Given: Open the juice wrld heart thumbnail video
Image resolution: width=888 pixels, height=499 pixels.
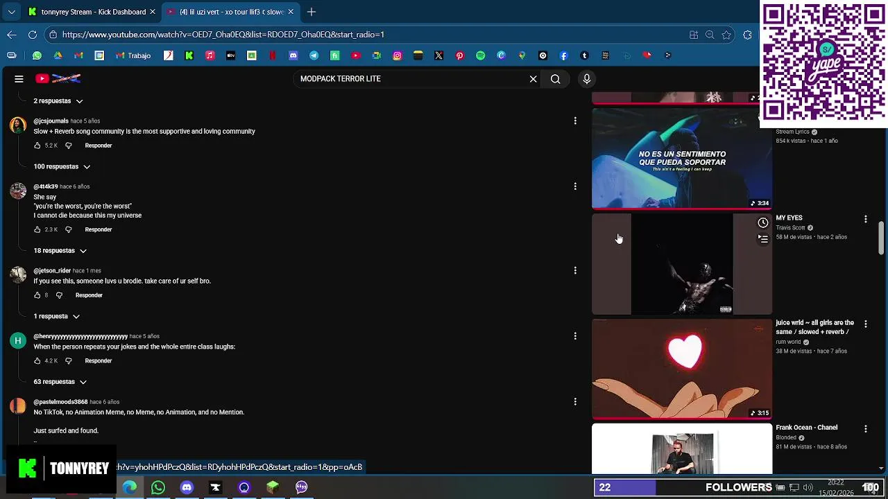Looking at the screenshot, I should [x=682, y=369].
